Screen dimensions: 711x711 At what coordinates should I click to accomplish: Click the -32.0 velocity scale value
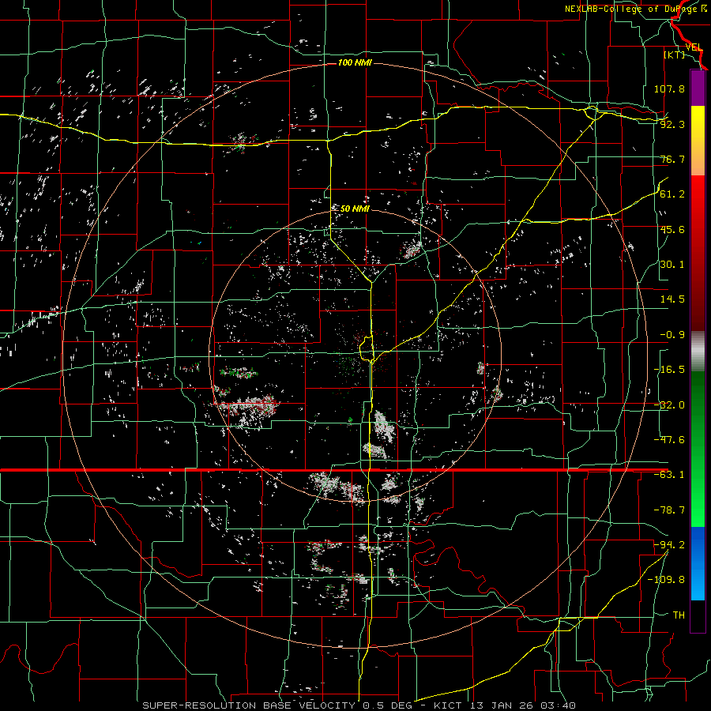tap(669, 405)
